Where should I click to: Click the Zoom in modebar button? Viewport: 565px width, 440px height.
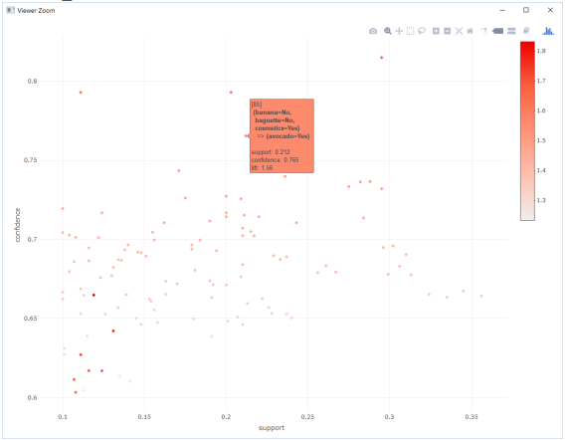pyautogui.click(x=436, y=31)
